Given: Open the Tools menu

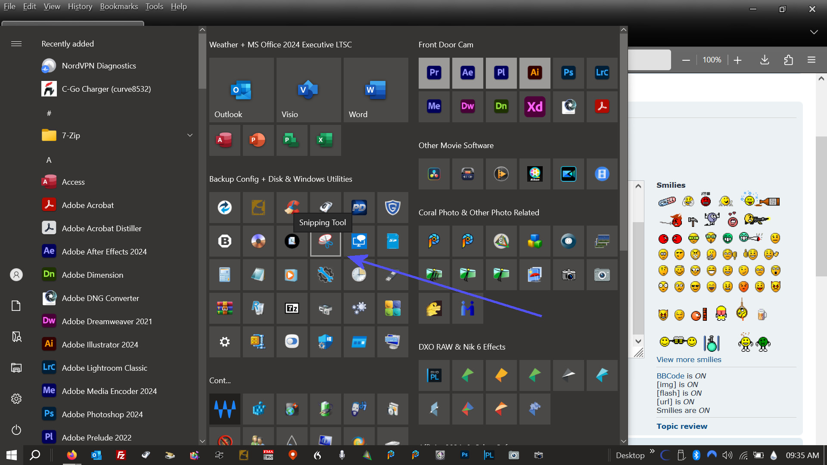Looking at the screenshot, I should [154, 6].
